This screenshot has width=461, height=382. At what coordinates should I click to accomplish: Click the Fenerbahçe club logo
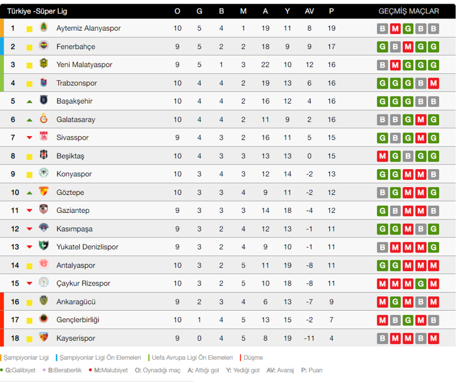[x=43, y=46]
